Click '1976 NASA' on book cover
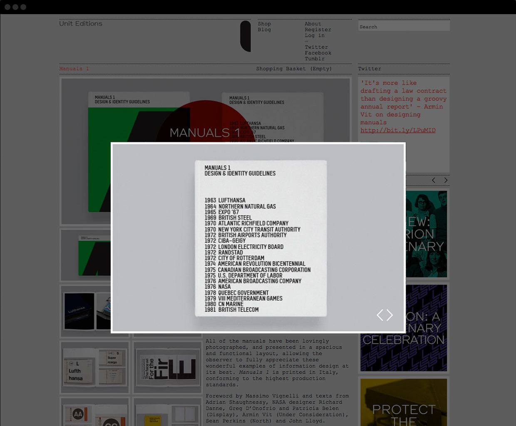Screen dimensions: 516x426 click(217, 287)
